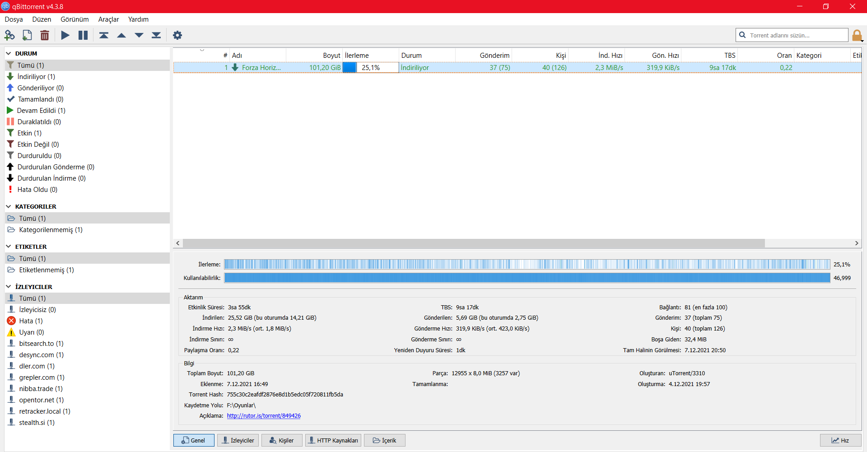Click the resume (play) toolbar icon
Image resolution: width=867 pixels, height=452 pixels.
coord(65,35)
